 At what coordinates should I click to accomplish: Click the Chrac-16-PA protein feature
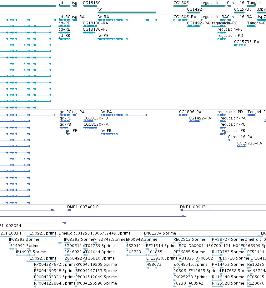pyautogui.click(x=229, y=140)
